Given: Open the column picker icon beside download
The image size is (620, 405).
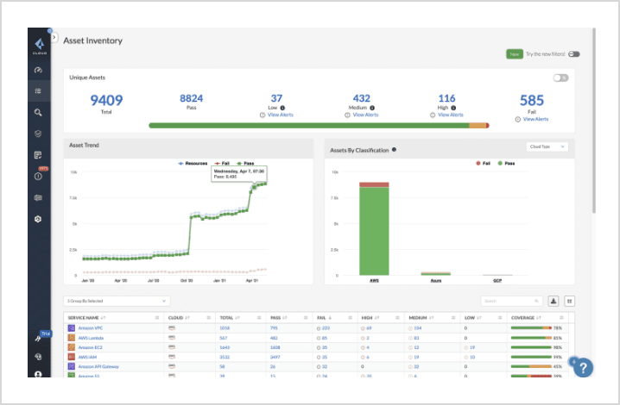Looking at the screenshot, I should click(569, 302).
